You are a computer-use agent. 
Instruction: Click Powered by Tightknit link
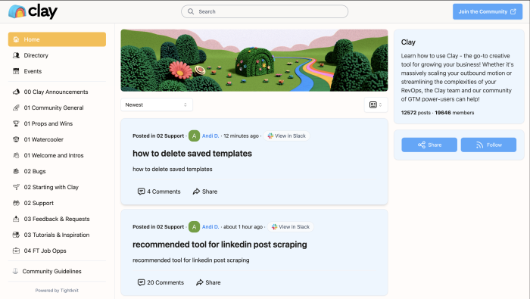click(57, 290)
